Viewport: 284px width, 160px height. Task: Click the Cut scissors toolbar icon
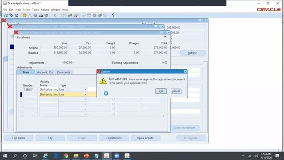55,16
